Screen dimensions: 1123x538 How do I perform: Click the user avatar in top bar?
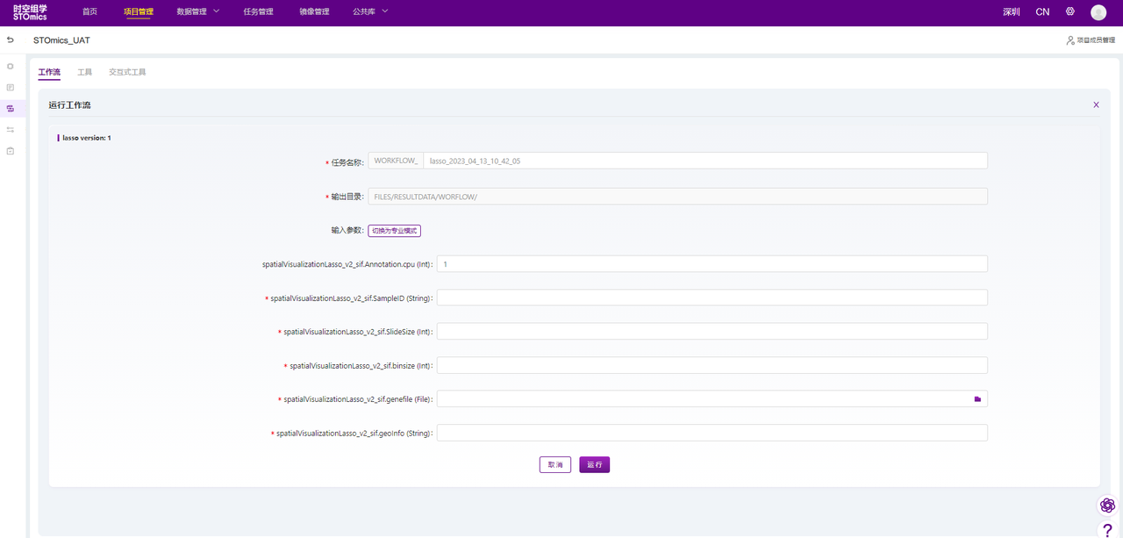(1098, 12)
